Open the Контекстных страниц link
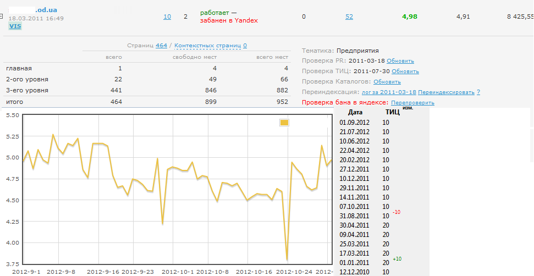 pos(208,46)
